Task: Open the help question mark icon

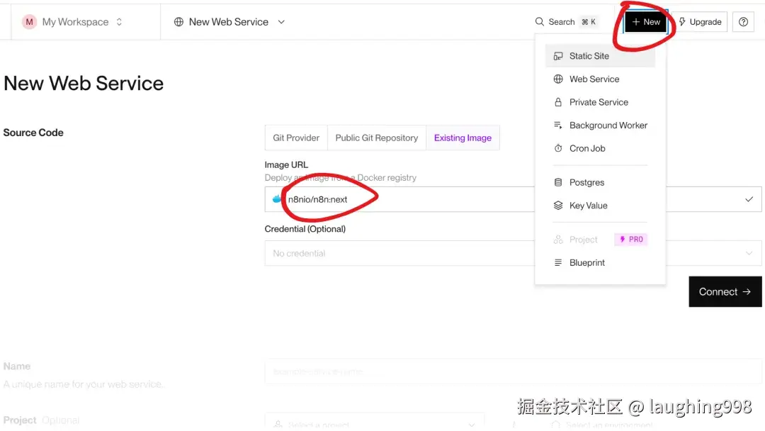Action: (743, 22)
